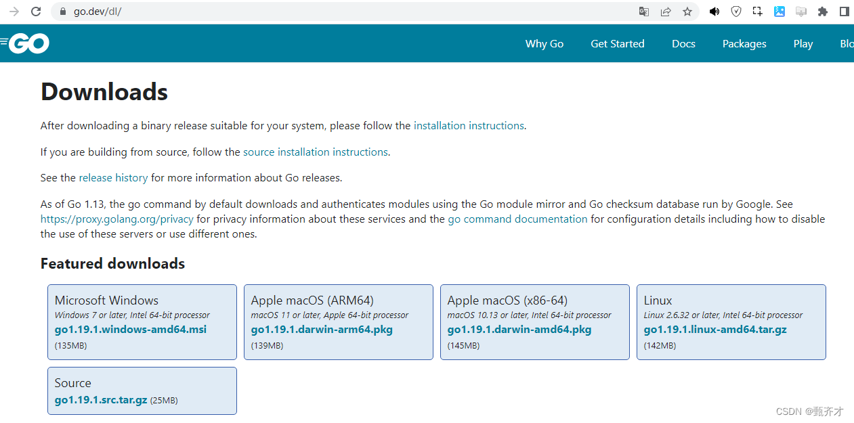
Task: Open the translate page icon
Action: pyautogui.click(x=644, y=12)
